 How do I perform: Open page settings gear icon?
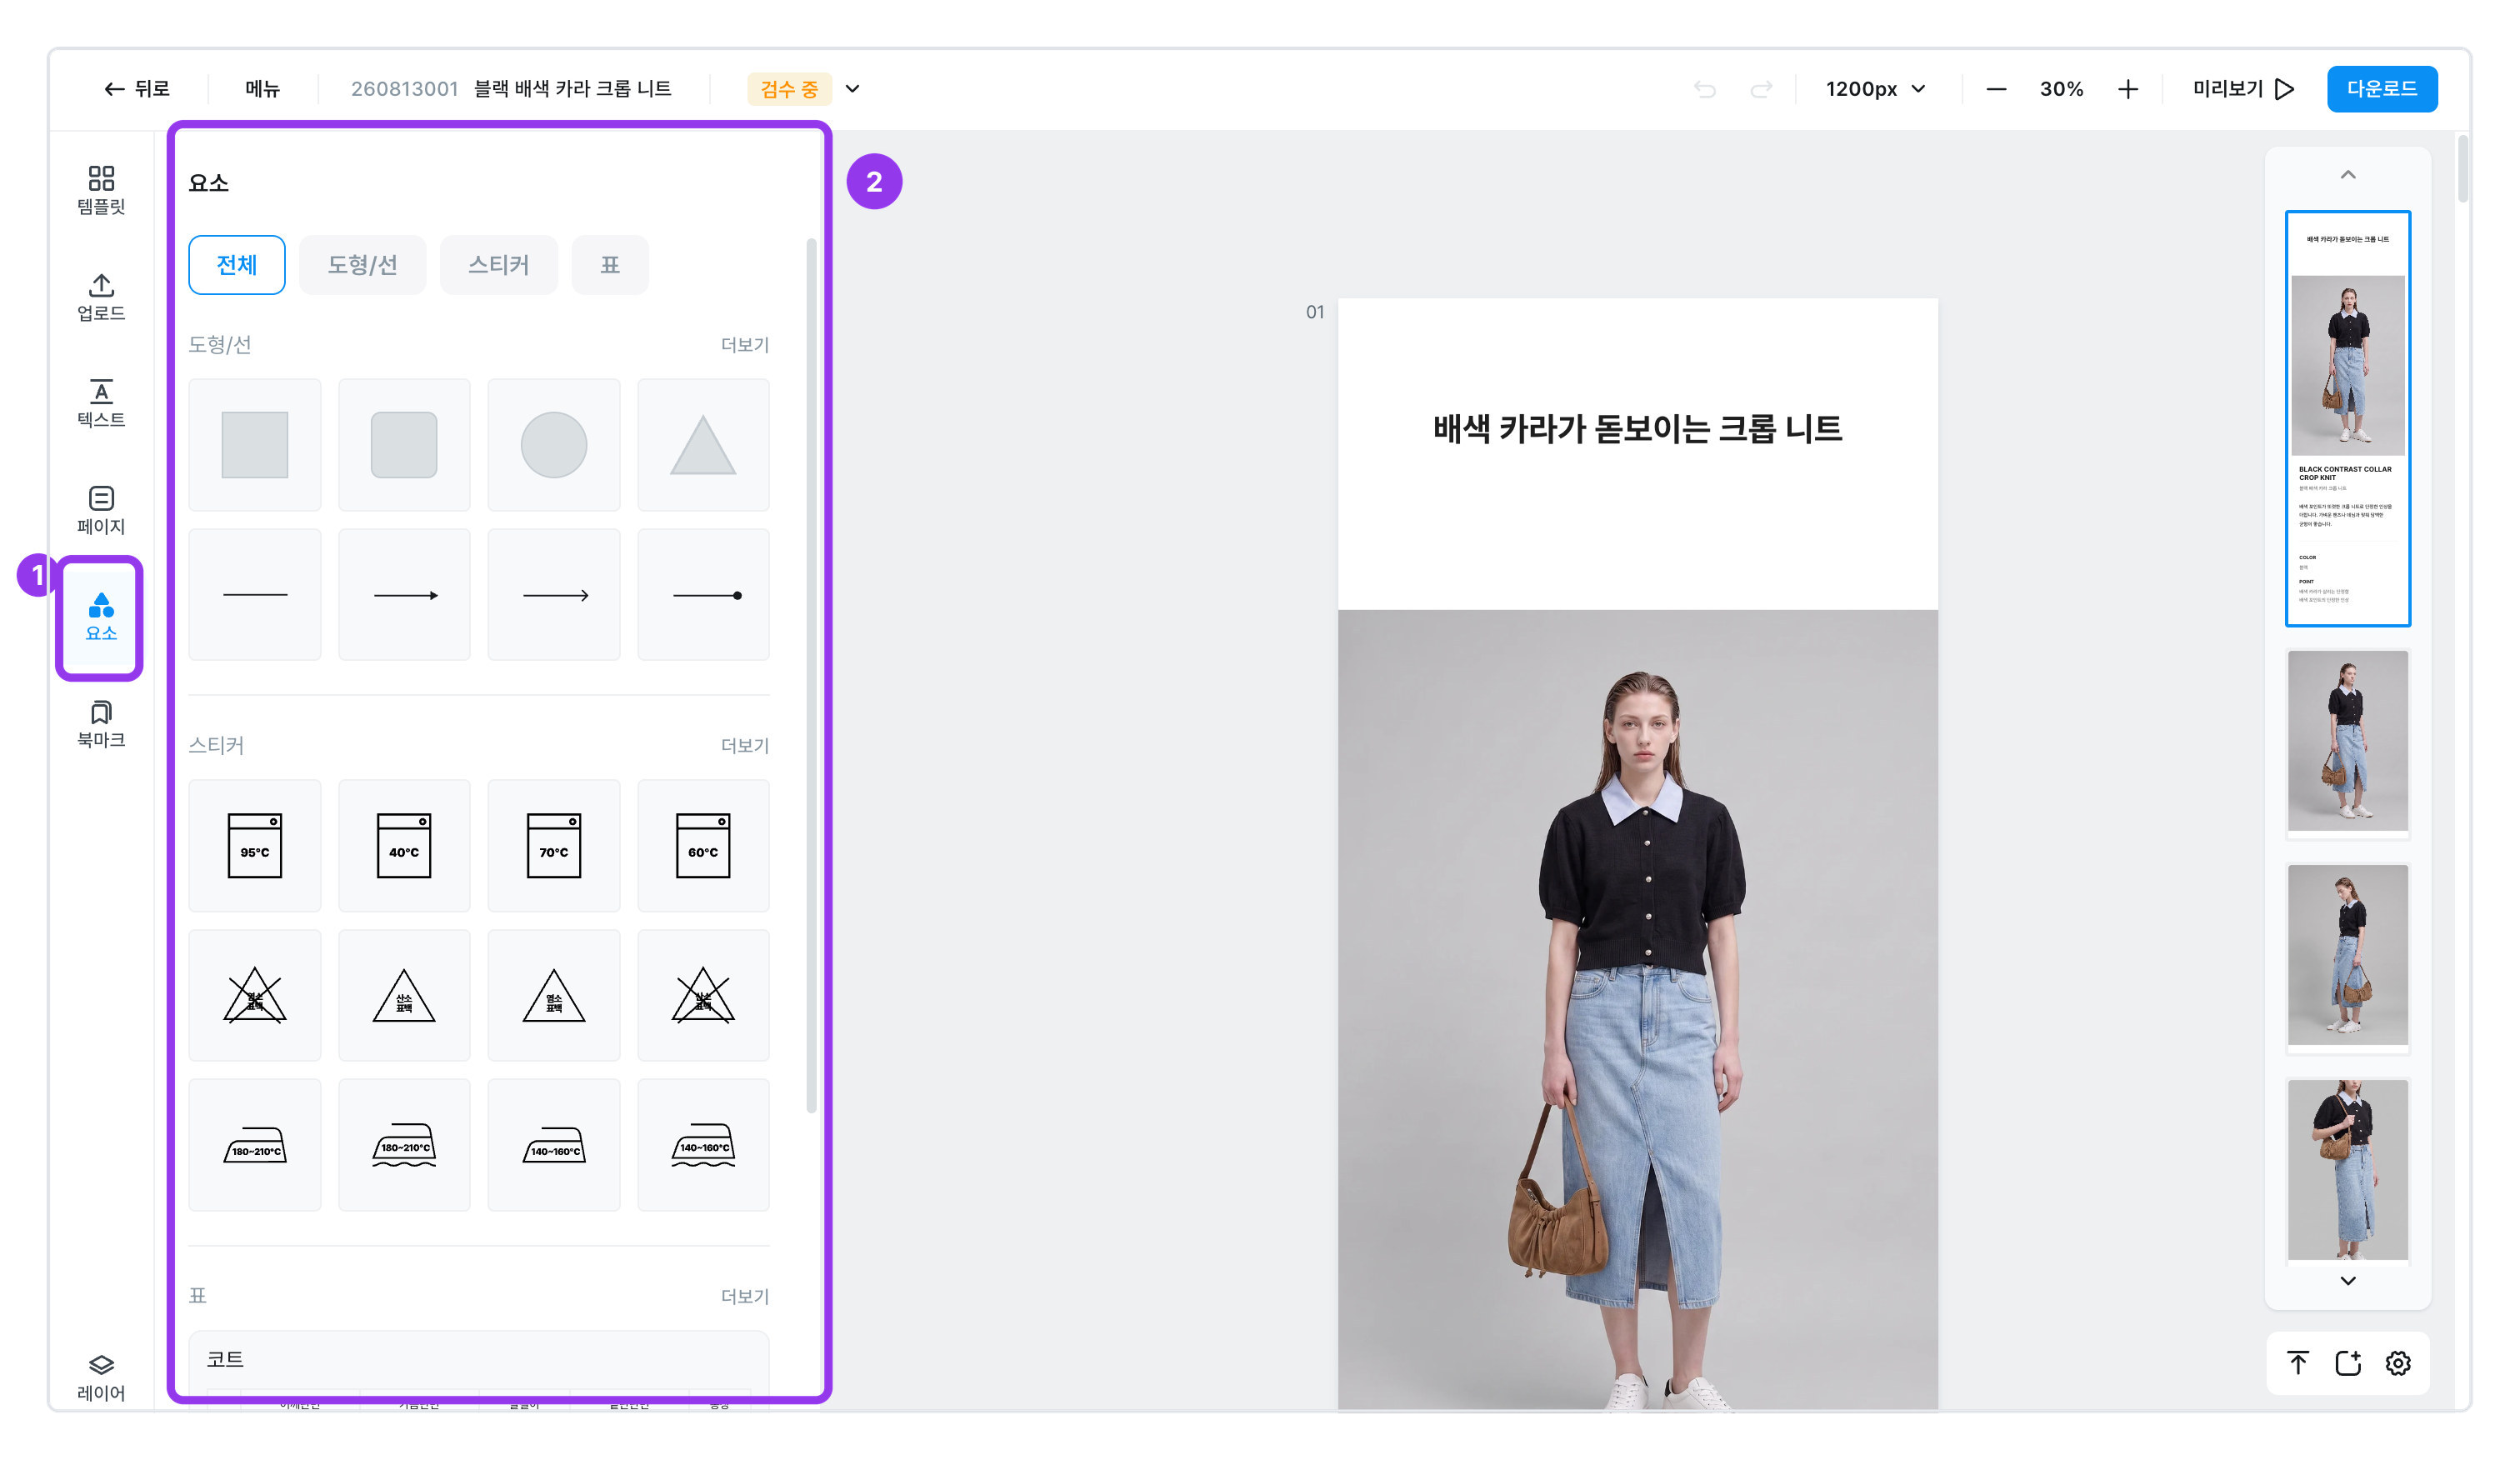point(2398,1363)
